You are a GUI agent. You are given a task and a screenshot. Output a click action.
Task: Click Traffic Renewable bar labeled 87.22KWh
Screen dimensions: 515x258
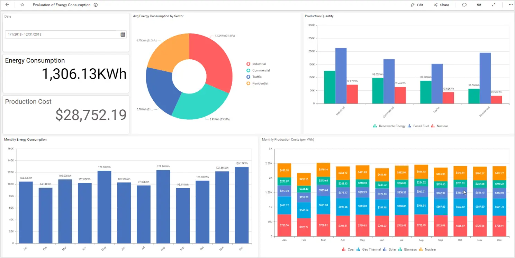(426, 92)
